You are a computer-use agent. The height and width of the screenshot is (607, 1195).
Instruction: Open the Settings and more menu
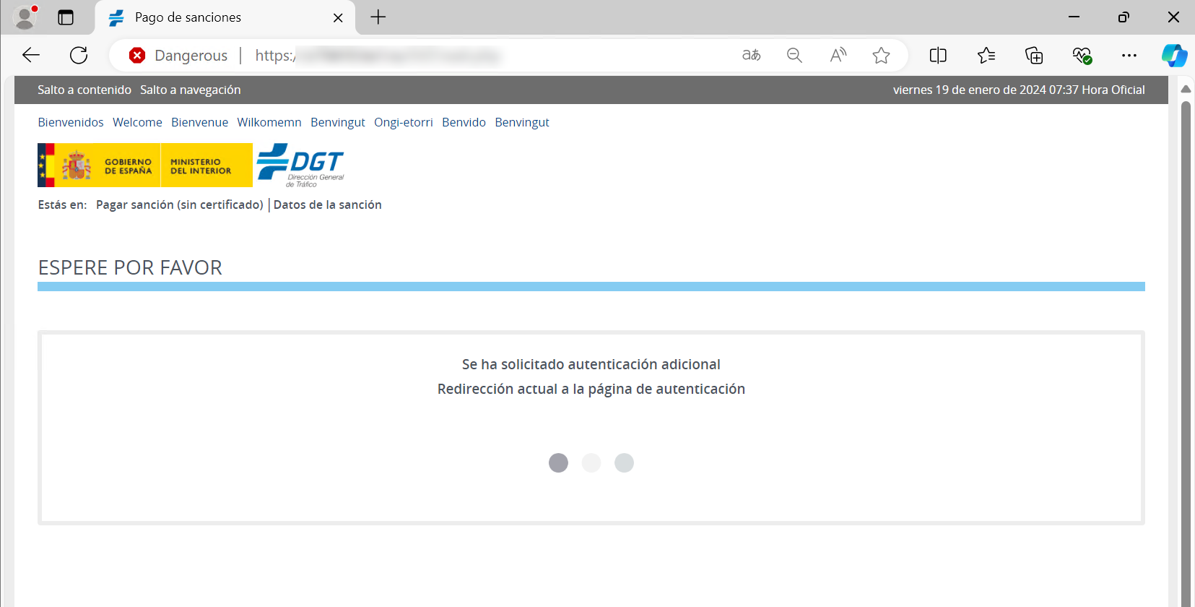1129,56
